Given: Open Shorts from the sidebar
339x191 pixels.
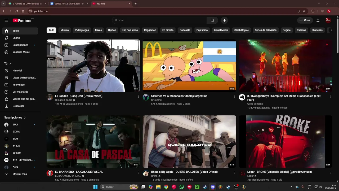Looking at the screenshot, I should point(20,38).
